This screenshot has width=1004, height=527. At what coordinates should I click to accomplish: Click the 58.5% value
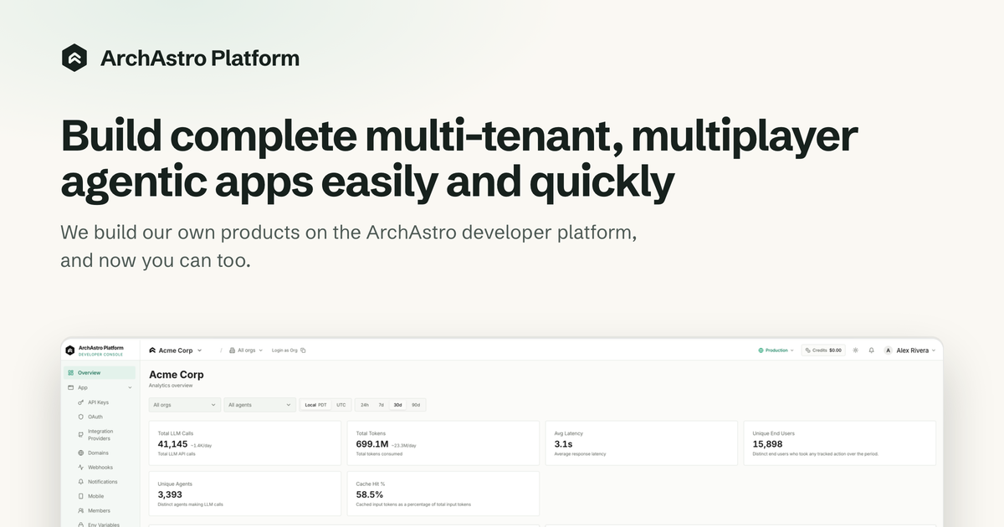tap(370, 494)
